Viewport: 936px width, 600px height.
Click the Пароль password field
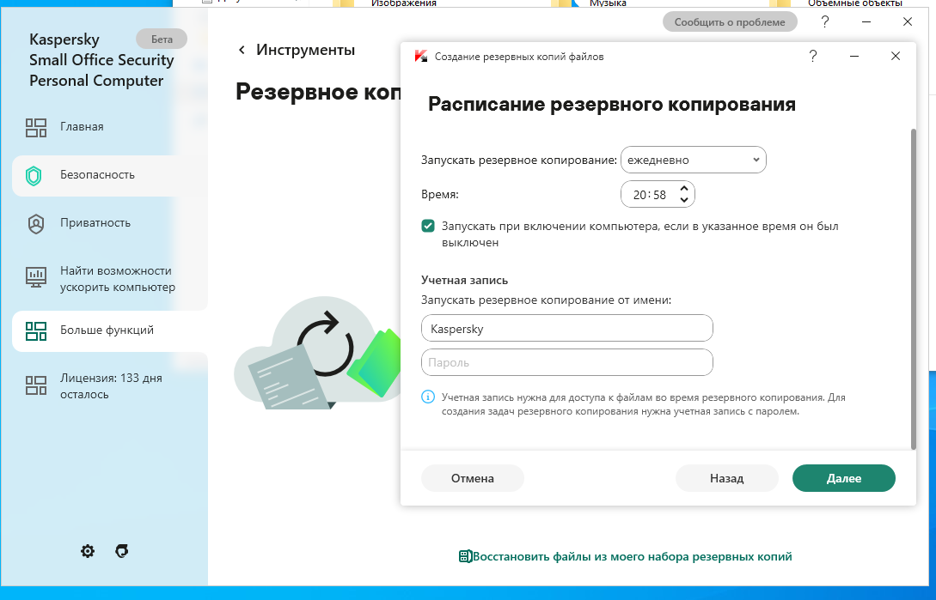(567, 362)
